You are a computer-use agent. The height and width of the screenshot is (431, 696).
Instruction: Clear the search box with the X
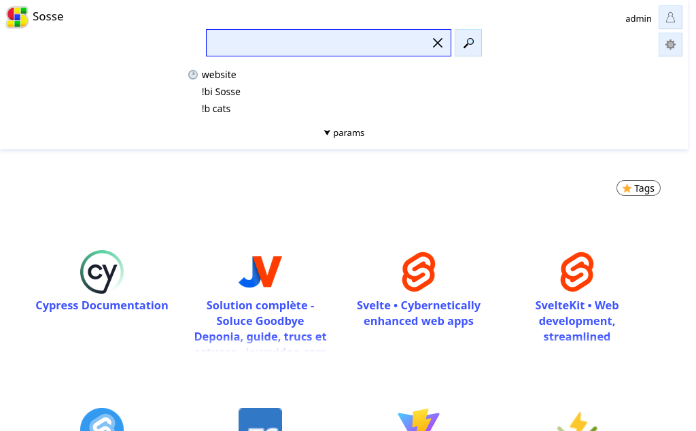pyautogui.click(x=438, y=43)
